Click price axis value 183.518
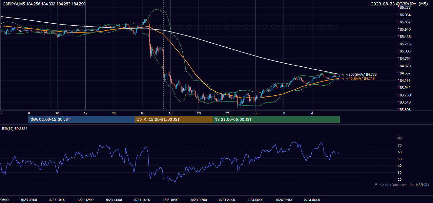 (x=404, y=102)
